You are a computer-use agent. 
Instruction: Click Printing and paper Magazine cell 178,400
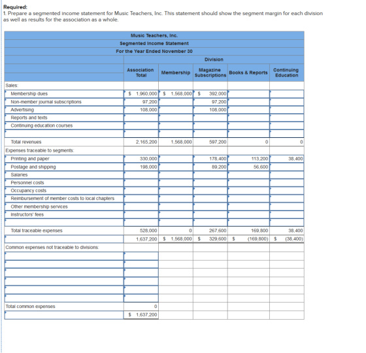(210, 159)
